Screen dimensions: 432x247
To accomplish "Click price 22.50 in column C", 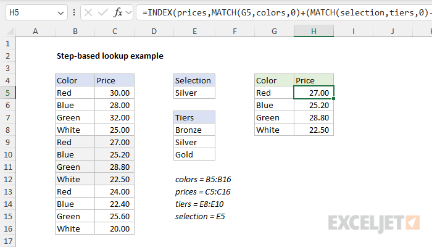I will 115,180.
